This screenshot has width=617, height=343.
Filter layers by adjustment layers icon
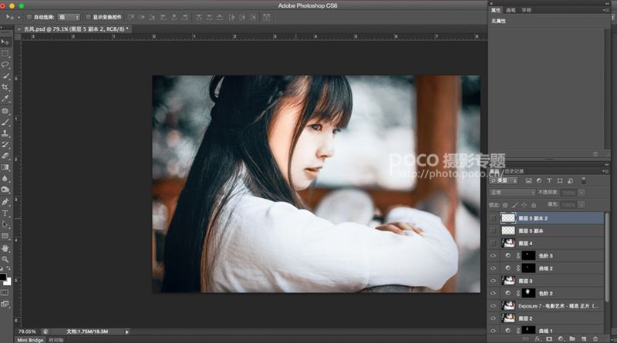tap(538, 180)
